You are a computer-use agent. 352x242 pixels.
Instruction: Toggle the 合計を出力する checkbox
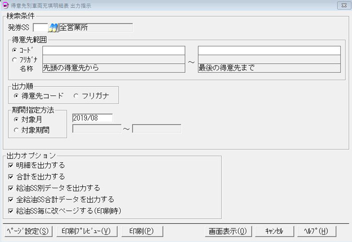click(x=11, y=177)
